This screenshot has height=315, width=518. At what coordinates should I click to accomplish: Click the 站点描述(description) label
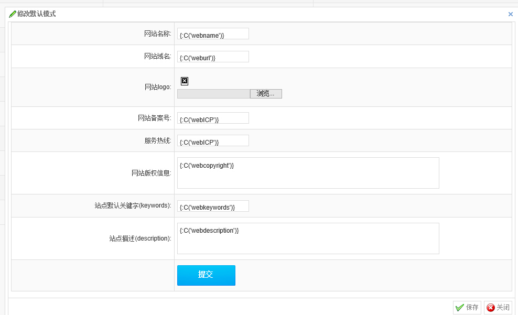pyautogui.click(x=140, y=238)
